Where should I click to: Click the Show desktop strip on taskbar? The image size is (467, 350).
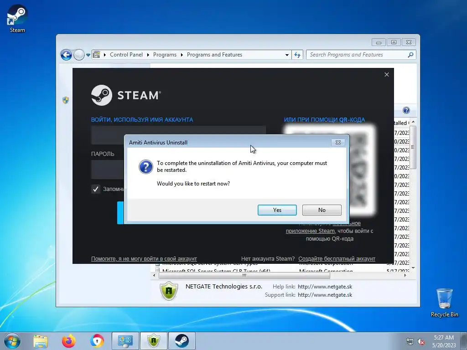(x=464, y=341)
